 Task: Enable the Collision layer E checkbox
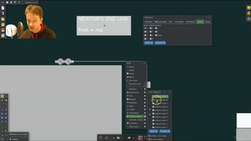click(153, 110)
